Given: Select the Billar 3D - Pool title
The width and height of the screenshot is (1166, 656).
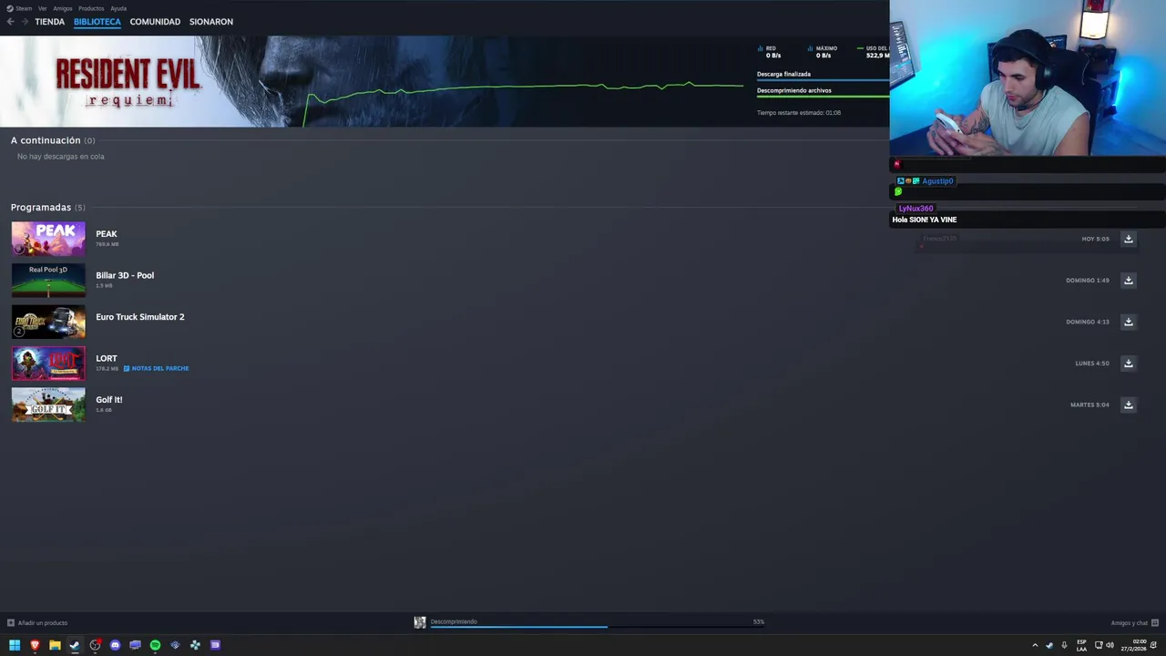Looking at the screenshot, I should click(125, 275).
